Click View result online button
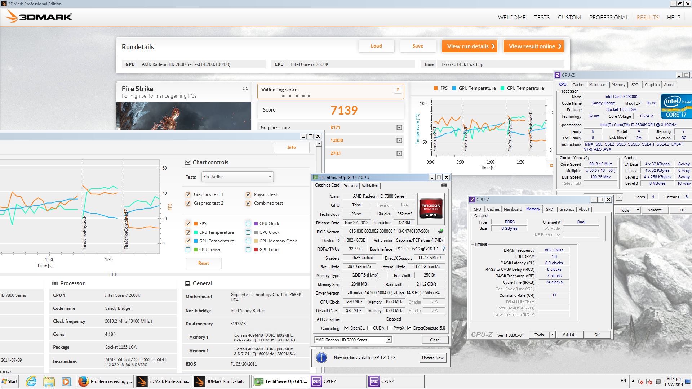The height and width of the screenshot is (389, 692). [x=534, y=46]
